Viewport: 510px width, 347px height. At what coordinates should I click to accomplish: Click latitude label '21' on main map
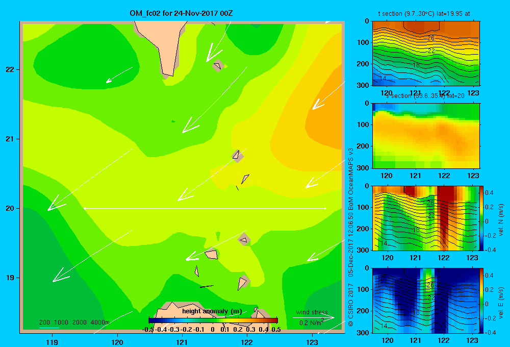point(10,139)
